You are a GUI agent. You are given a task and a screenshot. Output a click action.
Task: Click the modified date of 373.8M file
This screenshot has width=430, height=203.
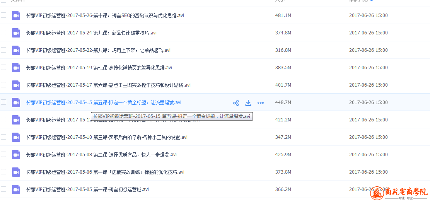368,172
